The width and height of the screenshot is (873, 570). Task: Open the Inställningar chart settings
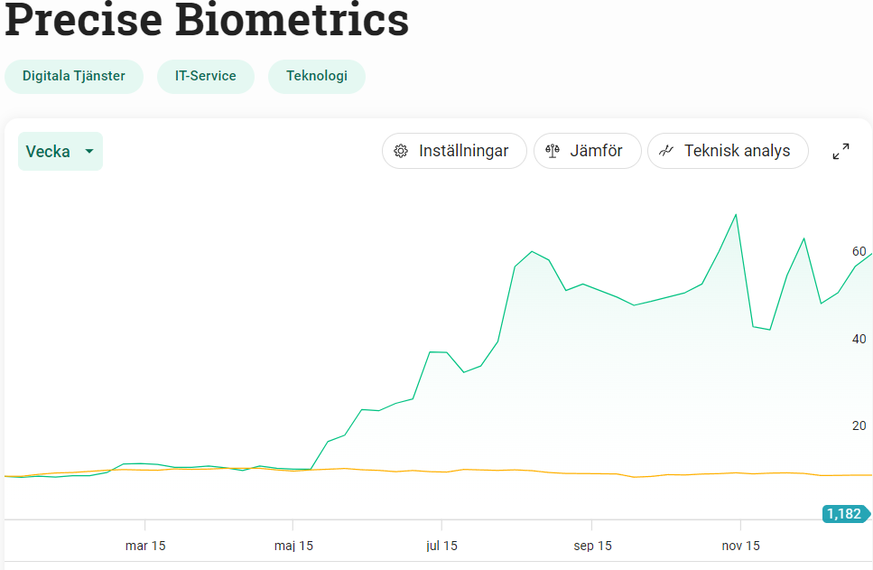(x=454, y=151)
